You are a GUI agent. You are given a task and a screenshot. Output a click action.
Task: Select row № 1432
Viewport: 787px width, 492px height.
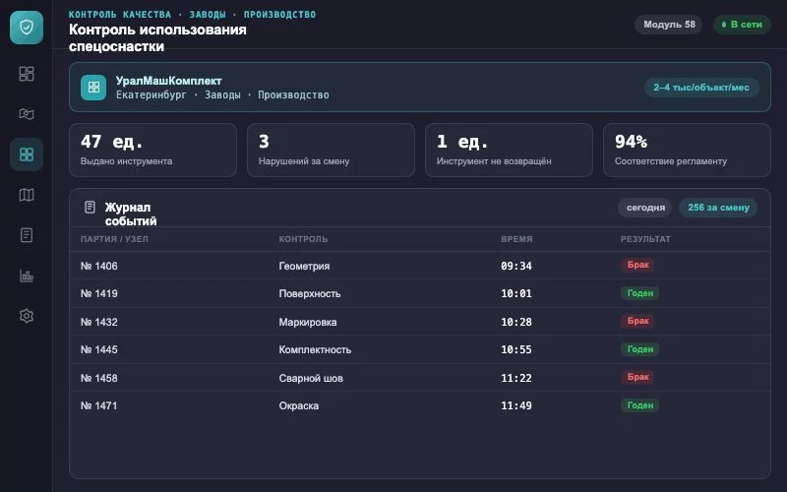pos(420,322)
